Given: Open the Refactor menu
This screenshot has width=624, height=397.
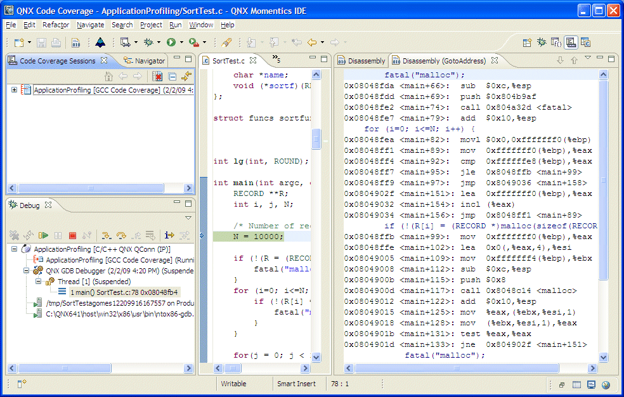Looking at the screenshot, I should pos(56,25).
